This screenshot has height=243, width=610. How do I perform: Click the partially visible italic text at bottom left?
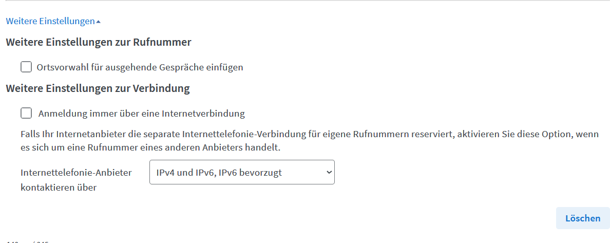[x=27, y=242]
